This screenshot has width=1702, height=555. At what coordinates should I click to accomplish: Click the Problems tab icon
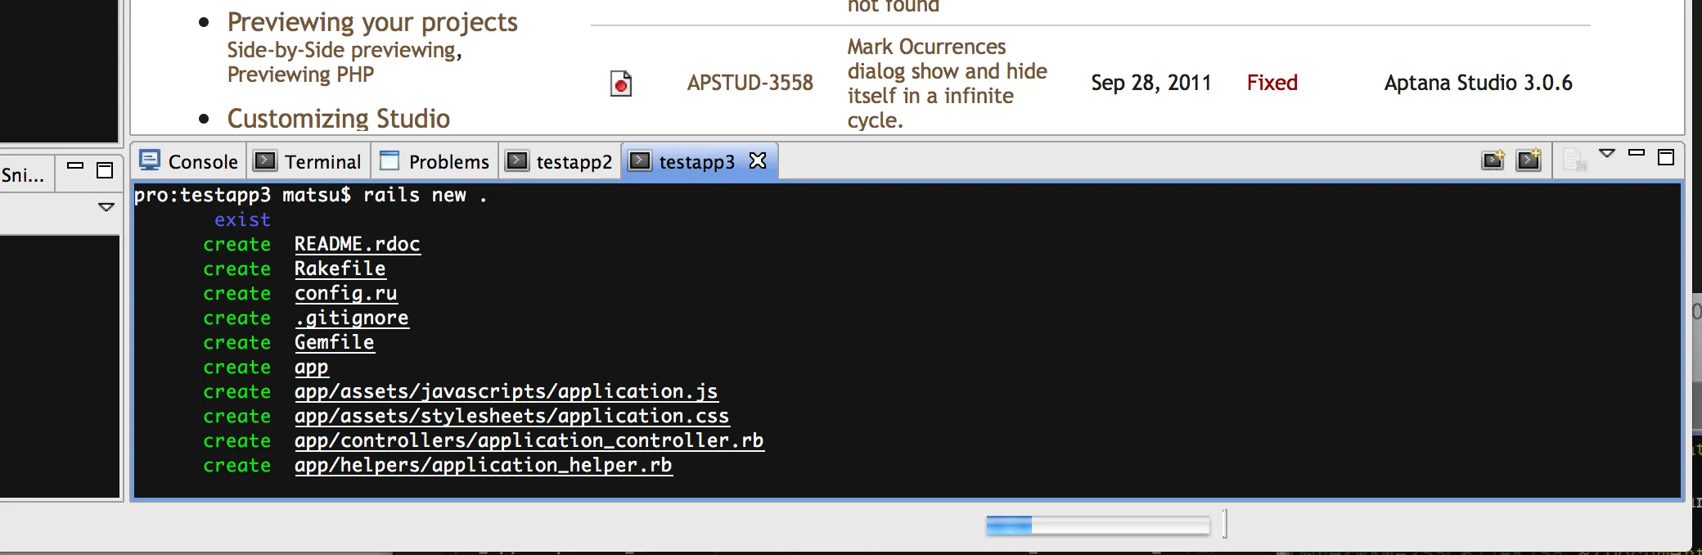click(x=389, y=160)
